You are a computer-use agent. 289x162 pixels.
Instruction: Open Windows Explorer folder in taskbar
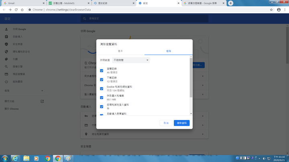click(26, 158)
